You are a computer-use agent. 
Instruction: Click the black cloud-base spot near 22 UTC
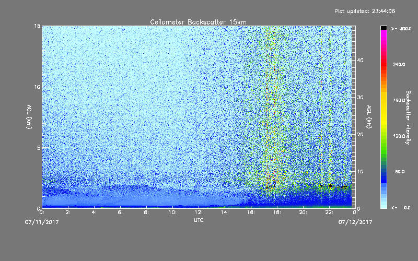pyautogui.click(x=331, y=185)
